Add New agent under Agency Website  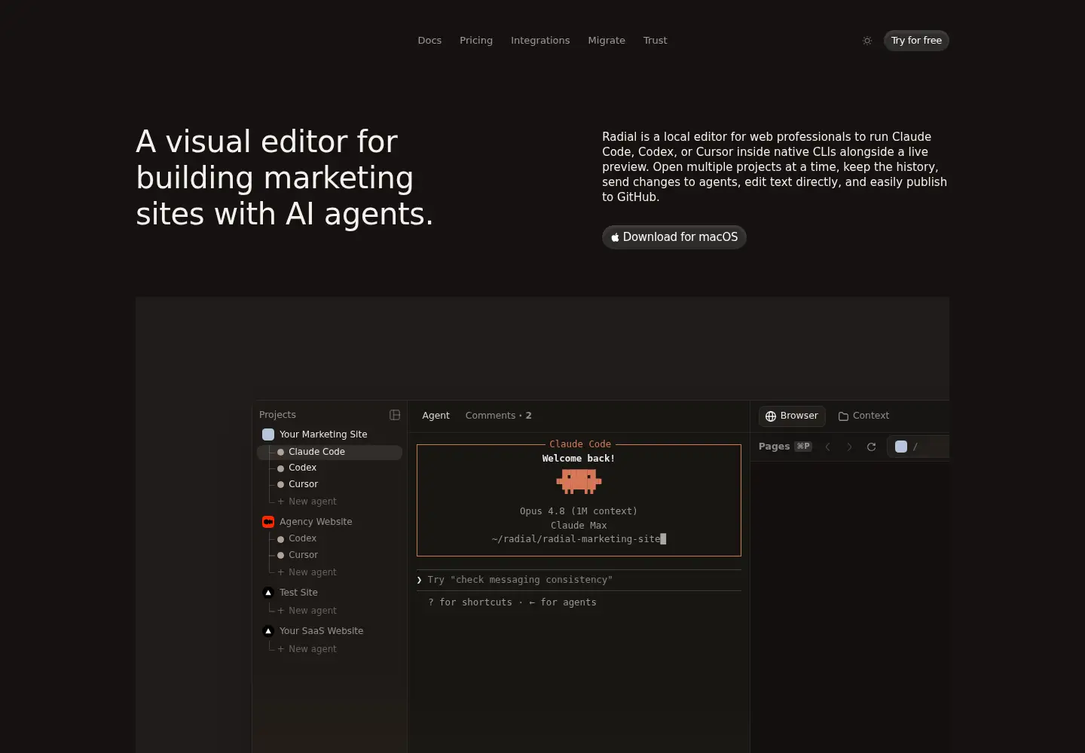pyautogui.click(x=307, y=572)
